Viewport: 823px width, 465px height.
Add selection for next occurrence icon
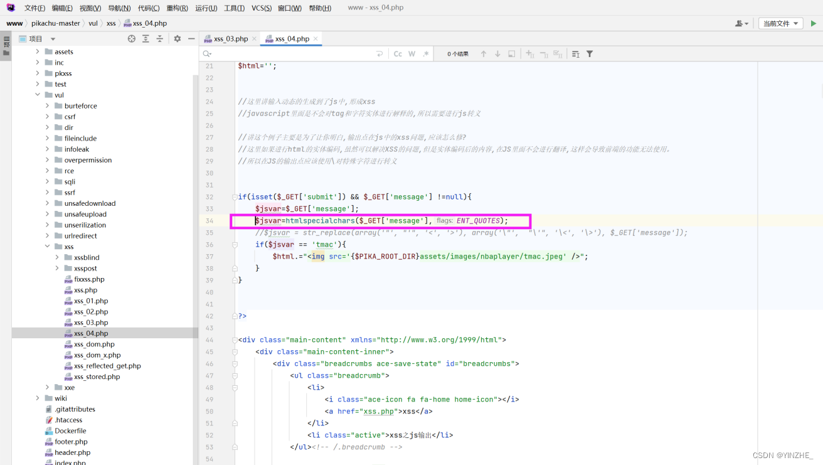point(530,54)
